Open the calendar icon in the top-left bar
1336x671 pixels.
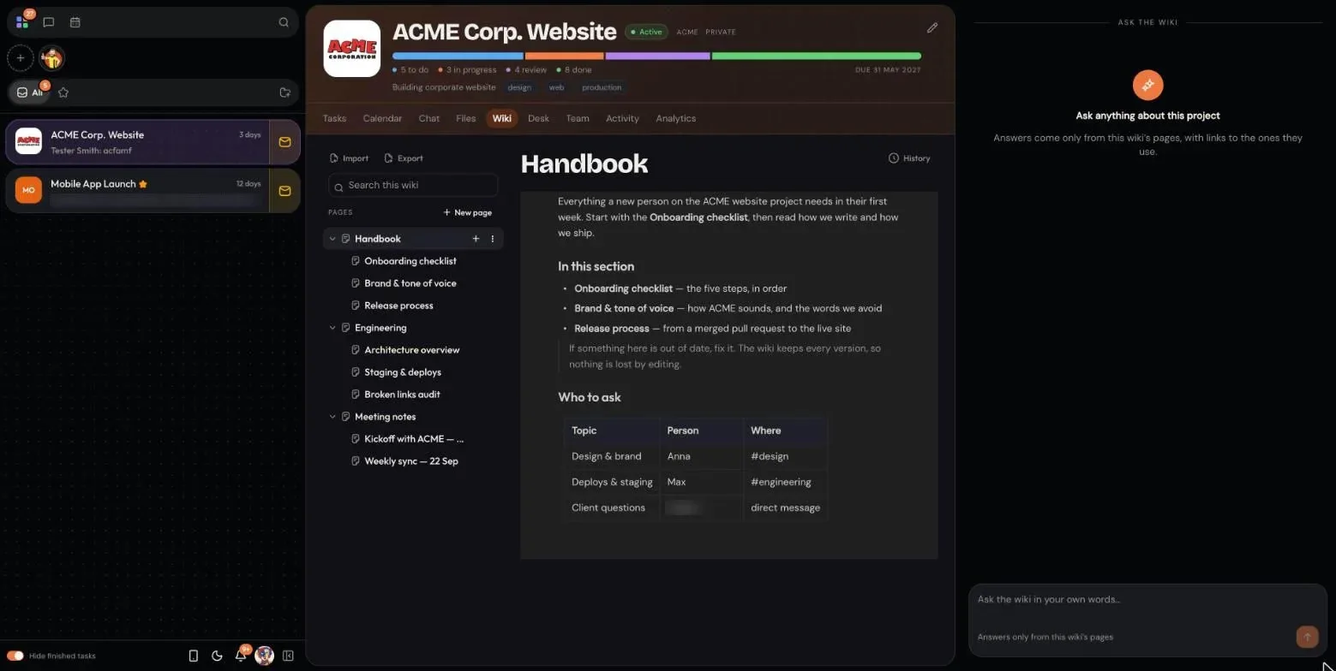(75, 22)
